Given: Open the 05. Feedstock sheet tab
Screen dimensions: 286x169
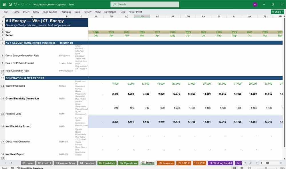Looking at the screenshot, I should pos(107,163).
